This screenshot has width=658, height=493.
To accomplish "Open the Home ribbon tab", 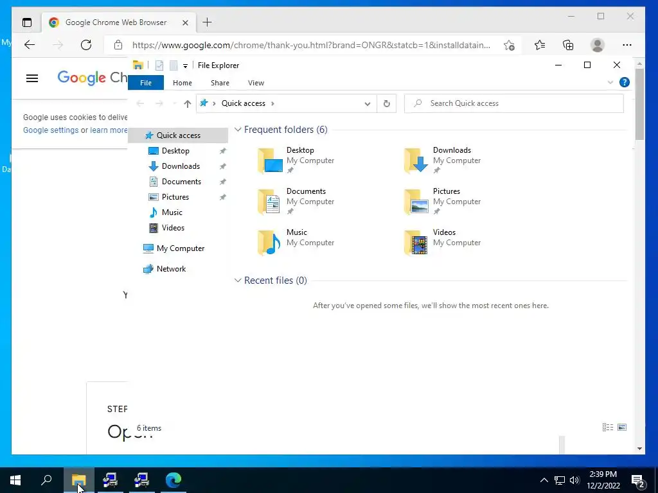I will coord(182,83).
